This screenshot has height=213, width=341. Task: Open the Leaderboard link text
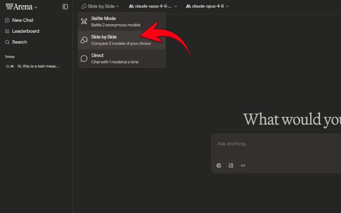click(x=26, y=31)
